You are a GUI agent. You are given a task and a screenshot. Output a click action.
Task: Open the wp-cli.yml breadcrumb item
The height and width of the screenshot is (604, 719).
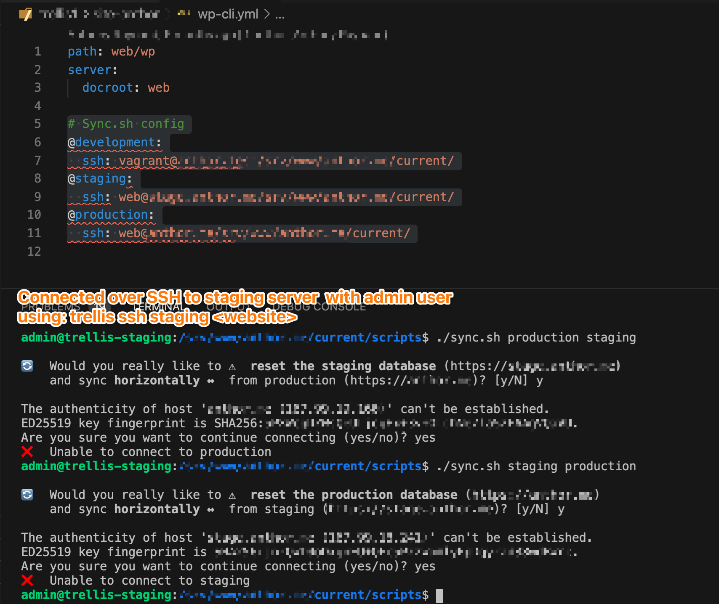pos(228,14)
